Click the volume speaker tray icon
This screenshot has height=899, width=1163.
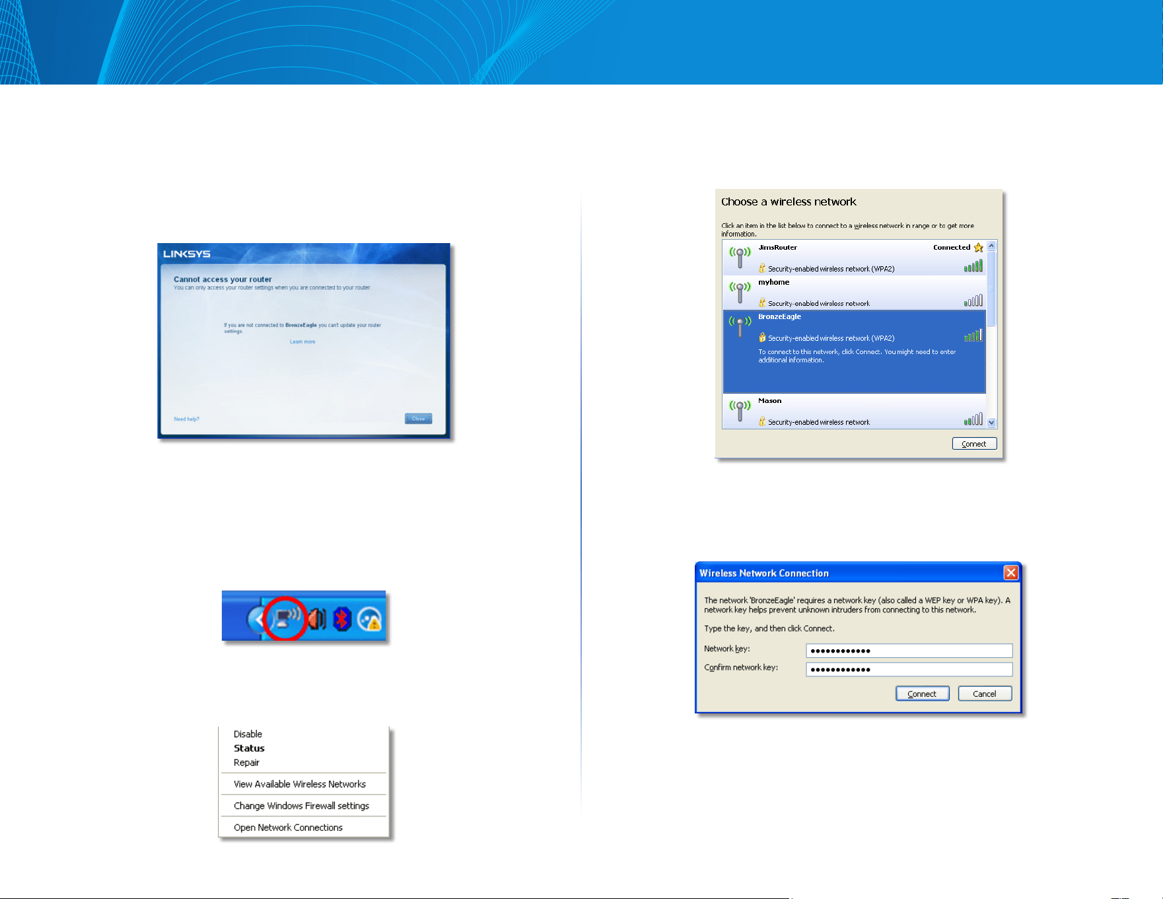(x=318, y=619)
